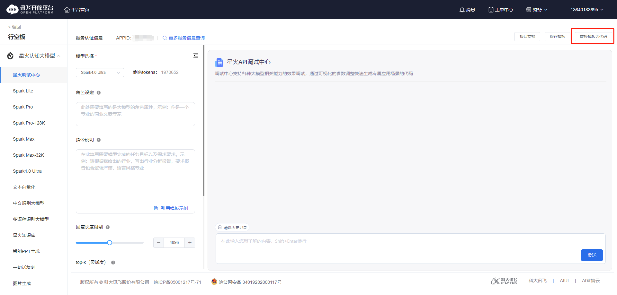
Task: Open 皖公网安备 34019202000117号 link
Action: 246,282
